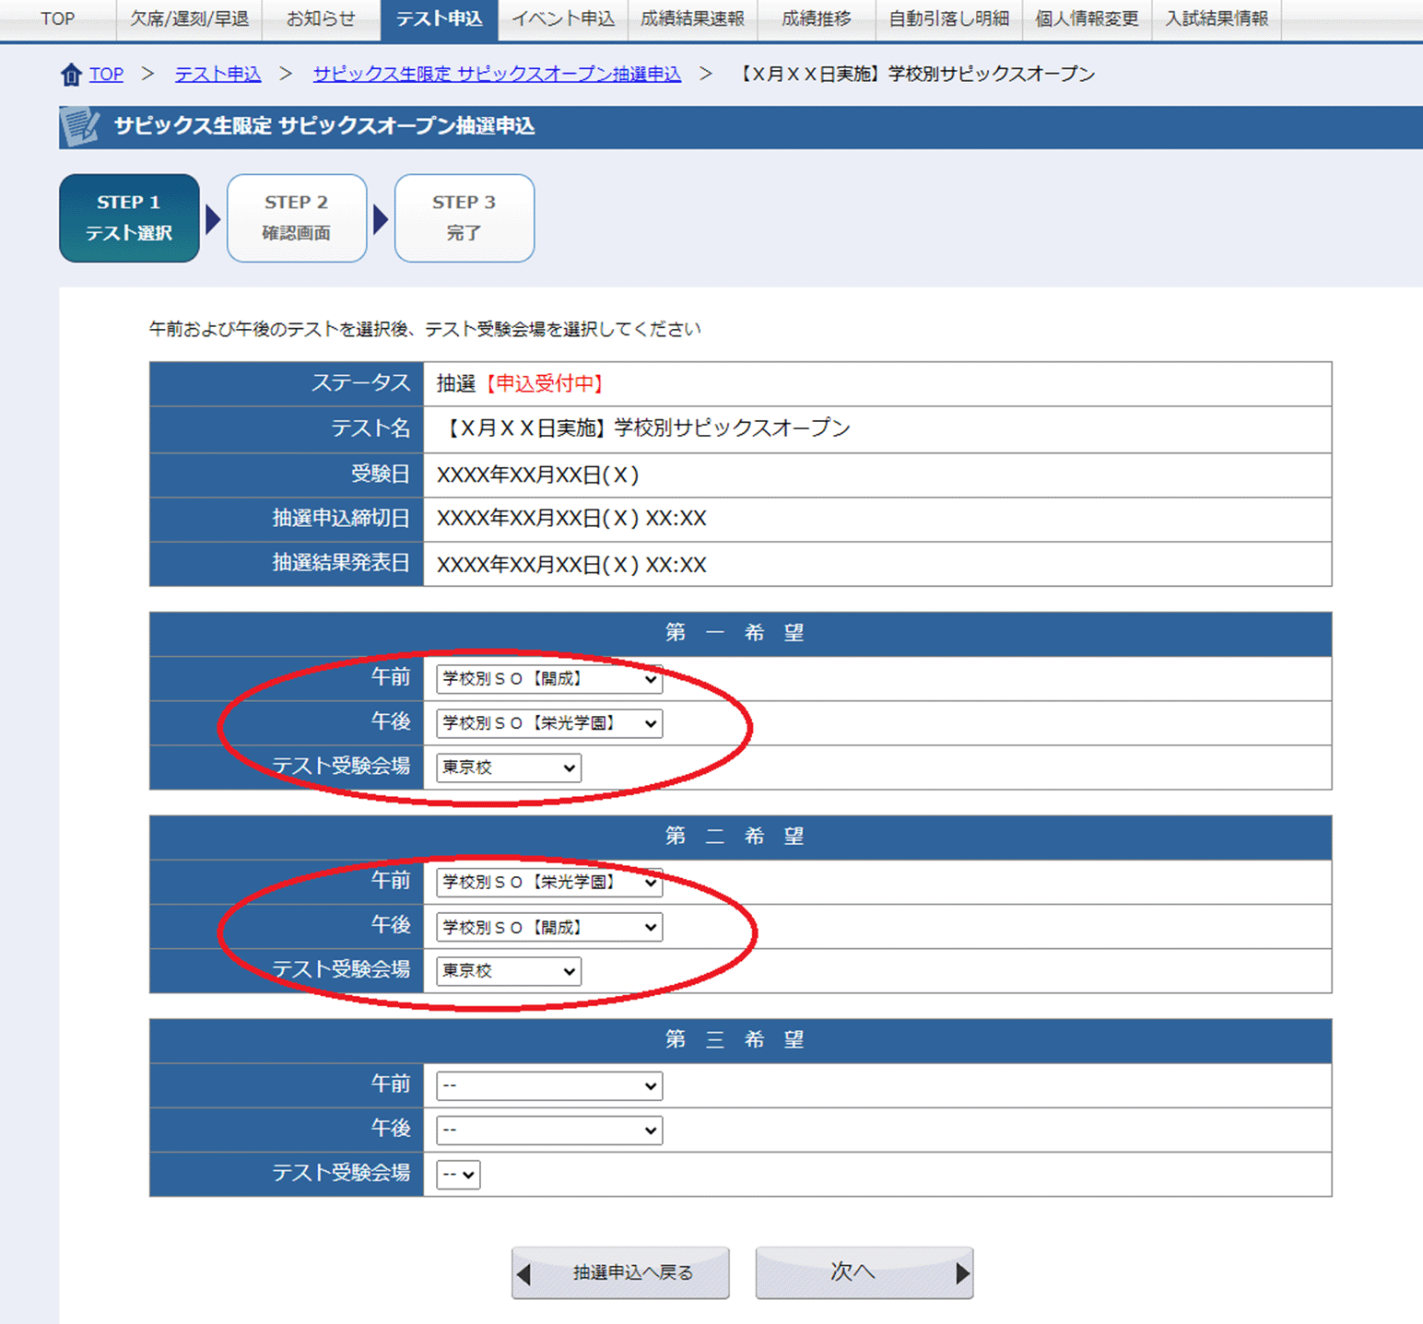The height and width of the screenshot is (1324, 1423).
Task: Open the 入試結果情報 tab
Action: click(x=1217, y=18)
